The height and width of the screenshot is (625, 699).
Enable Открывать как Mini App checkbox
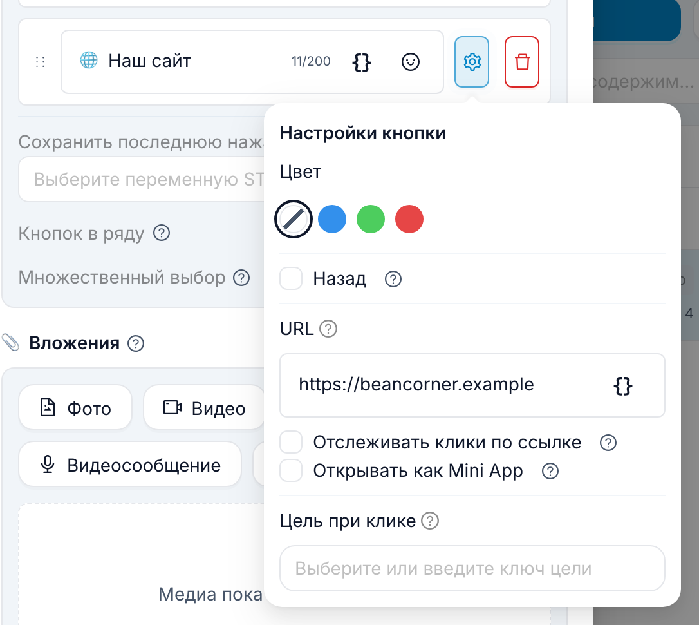[291, 470]
